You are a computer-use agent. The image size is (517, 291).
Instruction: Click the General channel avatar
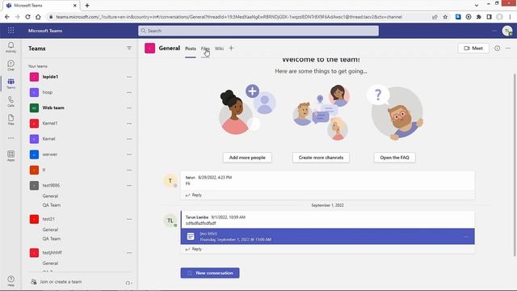coord(149,48)
